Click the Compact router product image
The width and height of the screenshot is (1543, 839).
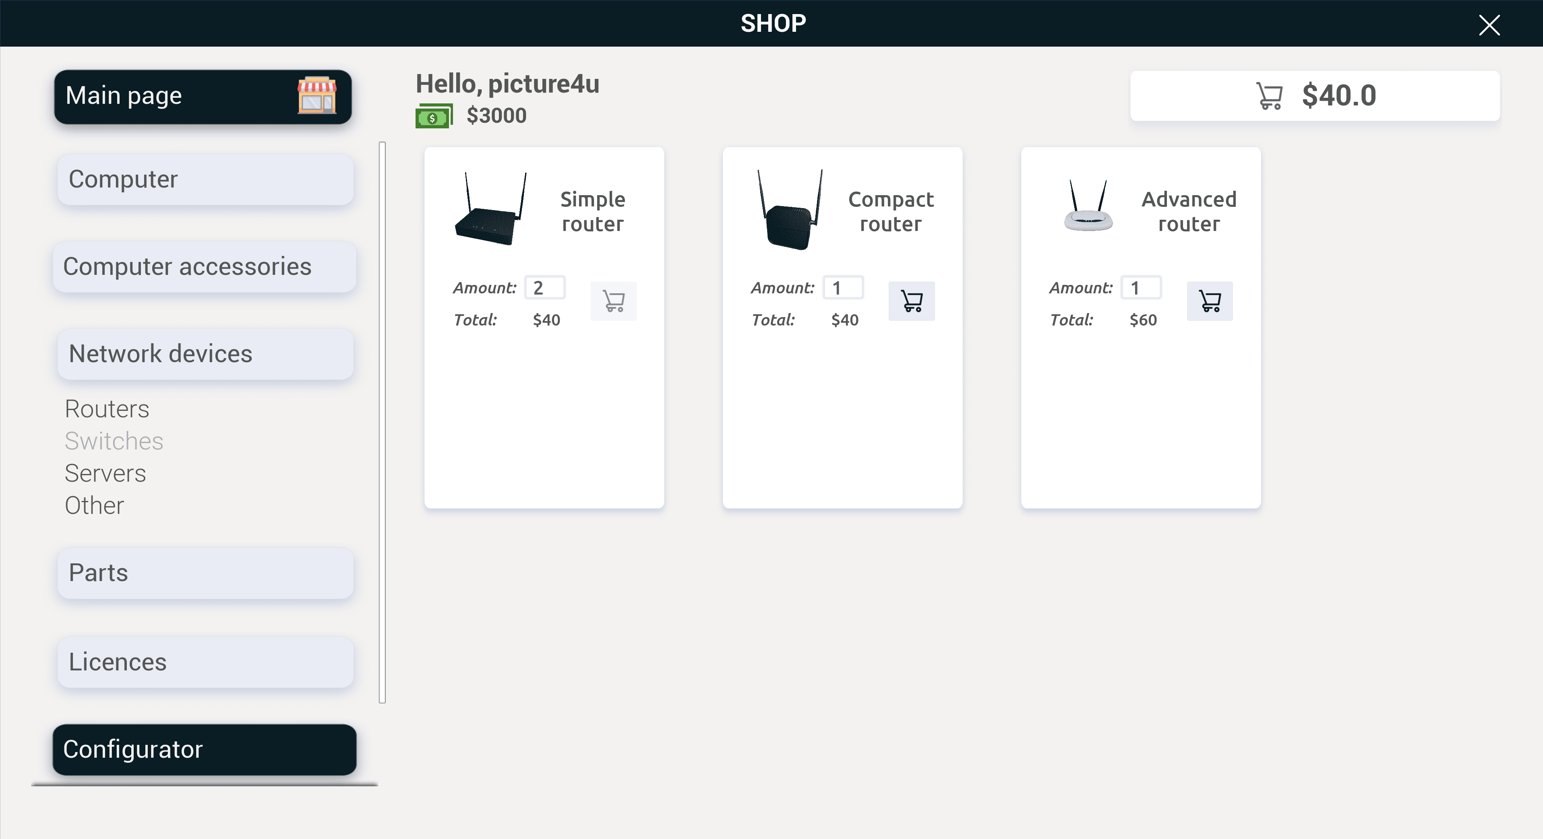[x=790, y=209]
